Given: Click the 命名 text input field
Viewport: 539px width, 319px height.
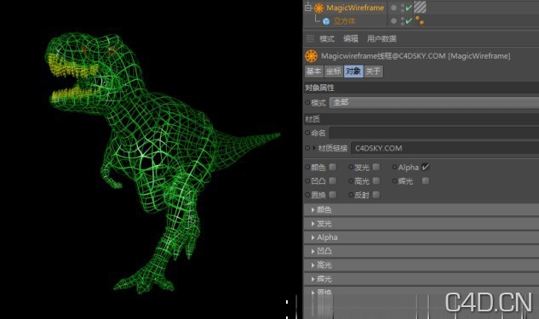Looking at the screenshot, I should click(x=433, y=133).
